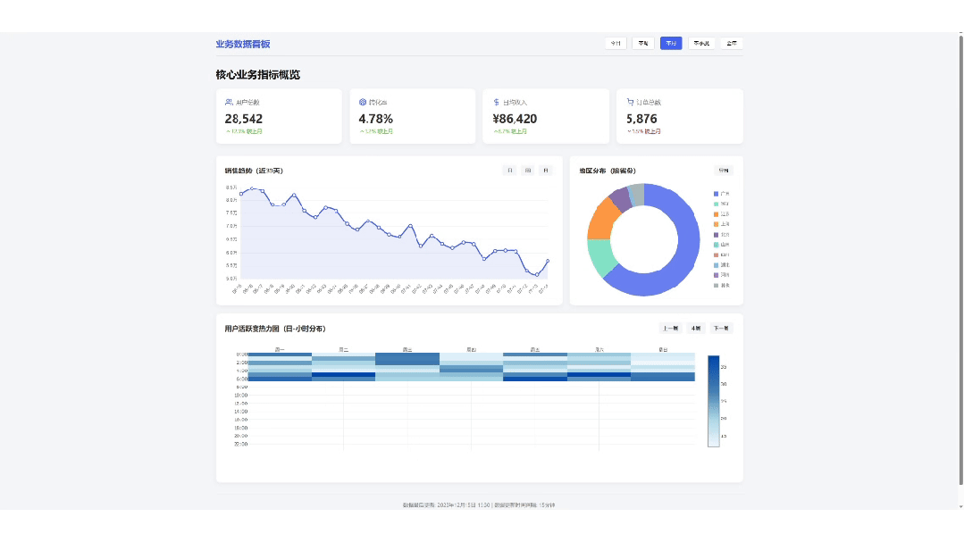Viewport: 964px width, 542px height.
Task: Click the dollar sign icon beside 日均收入
Action: (496, 103)
